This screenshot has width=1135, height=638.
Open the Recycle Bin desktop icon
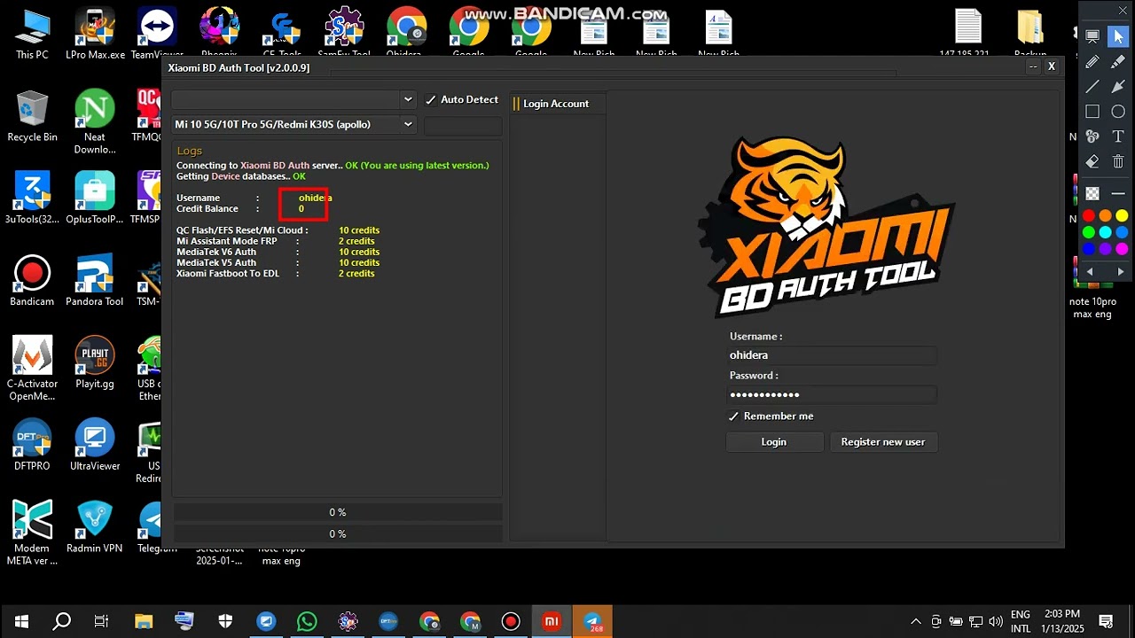(32, 116)
